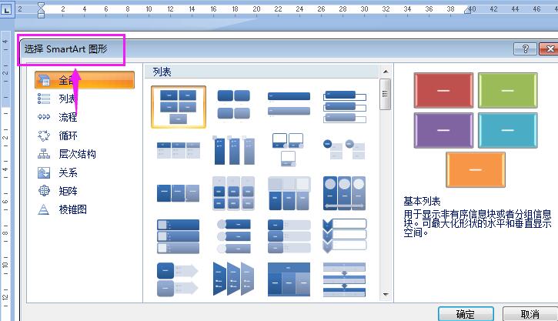Select the 全部 category icon

pyautogui.click(x=44, y=80)
